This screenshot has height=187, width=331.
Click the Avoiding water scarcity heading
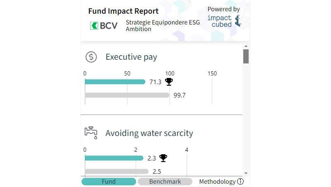pyautogui.click(x=149, y=133)
